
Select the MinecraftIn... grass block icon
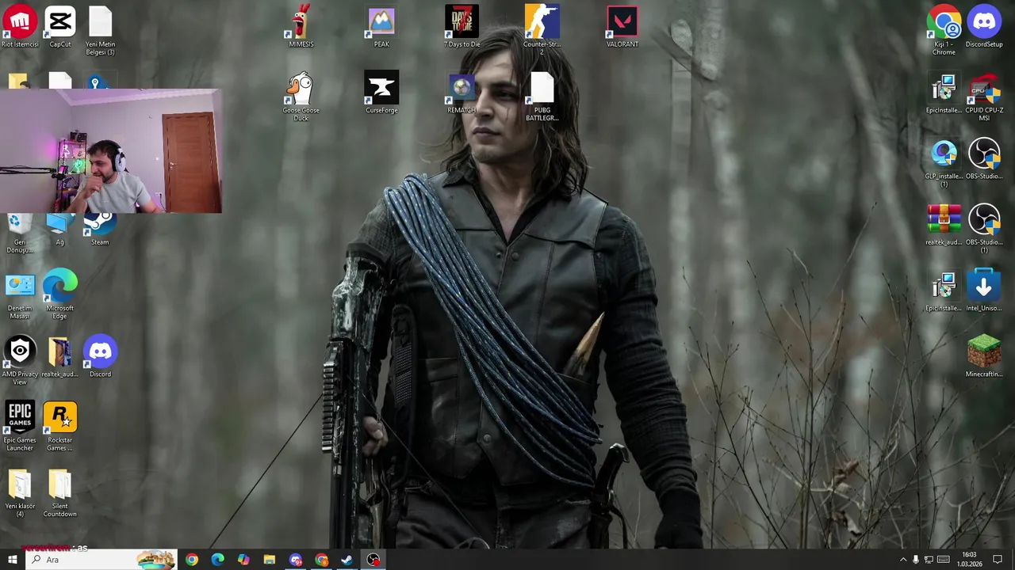click(984, 356)
